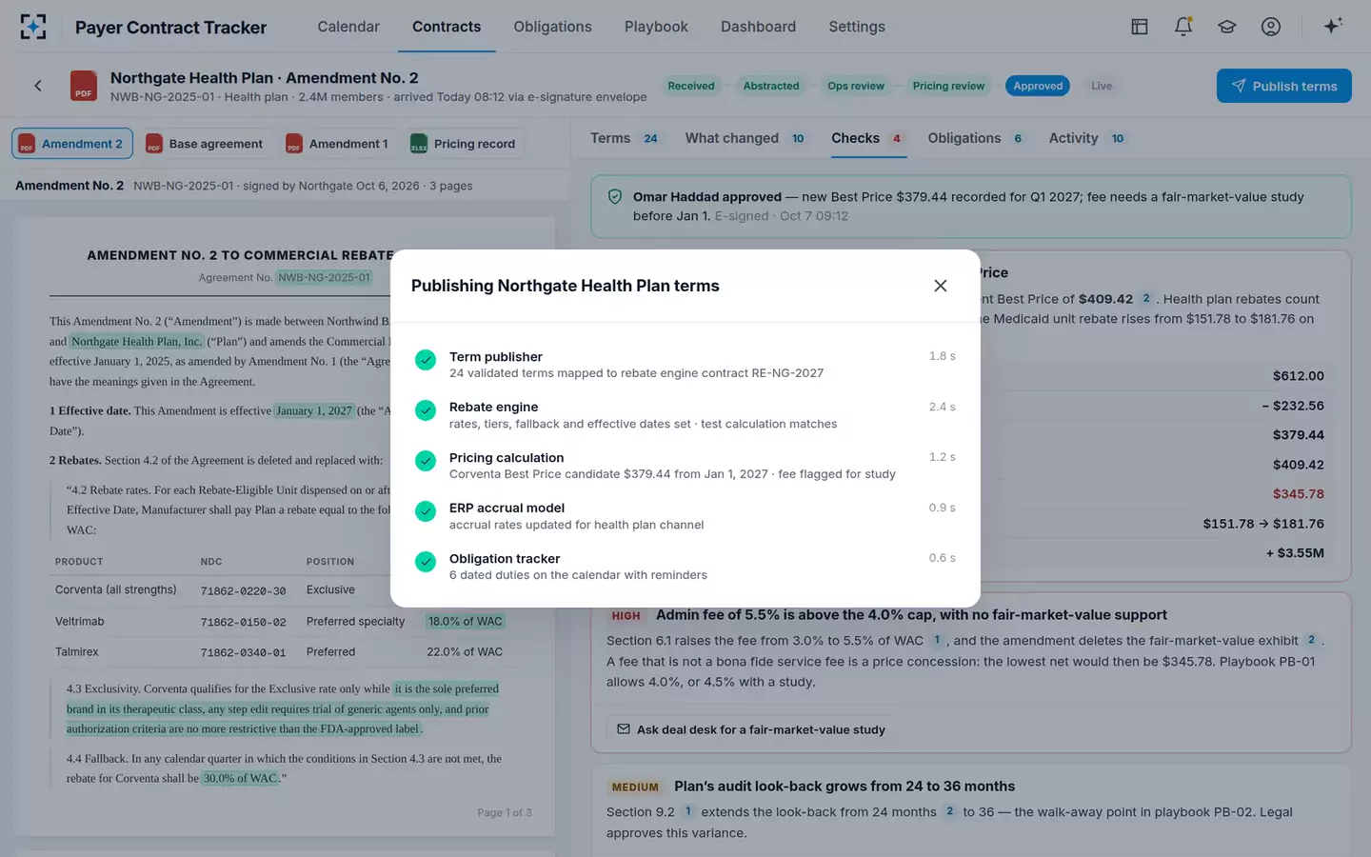1371x857 pixels.
Task: Switch to the Checks tab
Action: (867, 138)
